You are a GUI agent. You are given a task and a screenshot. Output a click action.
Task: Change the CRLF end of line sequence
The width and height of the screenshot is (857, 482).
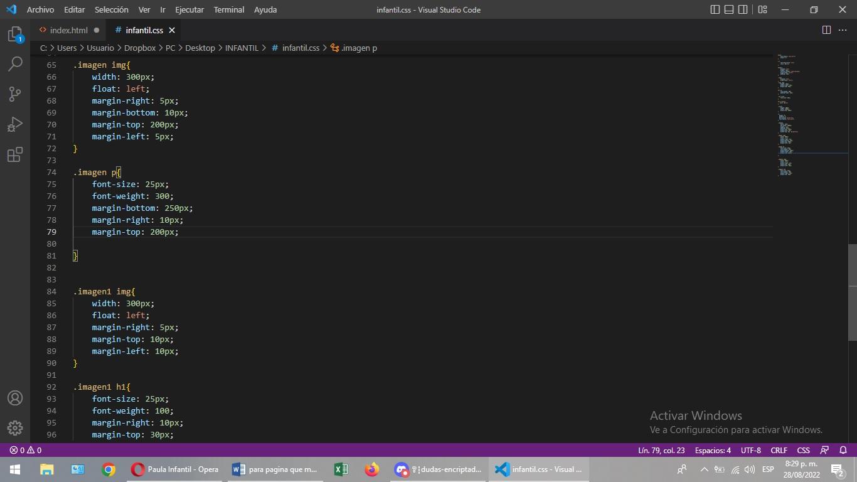pos(779,450)
